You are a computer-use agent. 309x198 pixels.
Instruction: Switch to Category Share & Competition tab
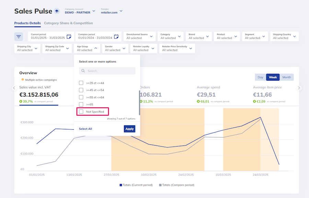68,23
